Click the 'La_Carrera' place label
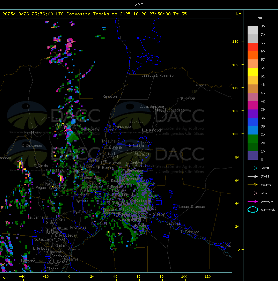The image size is (278, 281). pyautogui.click(x=37, y=217)
